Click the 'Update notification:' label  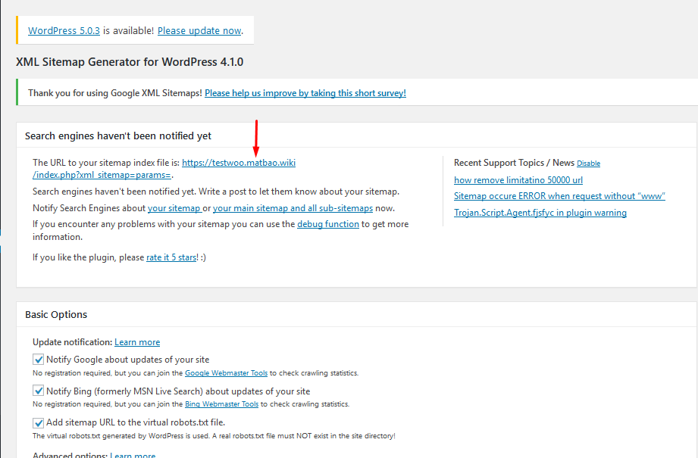(x=72, y=342)
